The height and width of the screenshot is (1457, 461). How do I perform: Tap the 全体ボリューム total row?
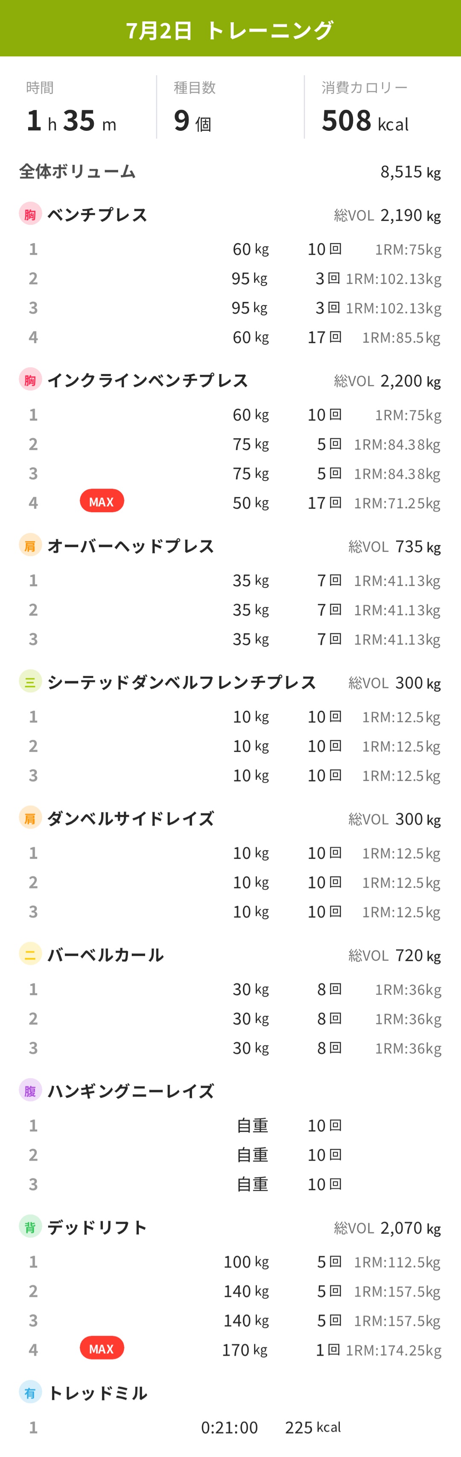pyautogui.click(x=230, y=171)
